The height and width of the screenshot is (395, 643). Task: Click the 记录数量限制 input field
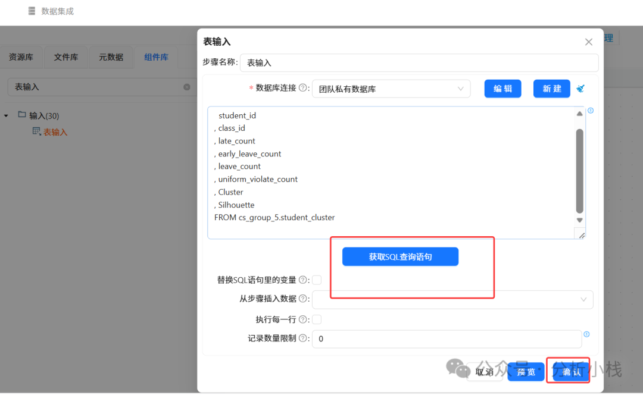(x=447, y=339)
